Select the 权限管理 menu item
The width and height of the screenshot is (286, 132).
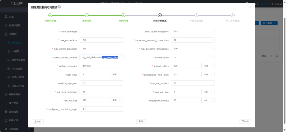coord(14,120)
